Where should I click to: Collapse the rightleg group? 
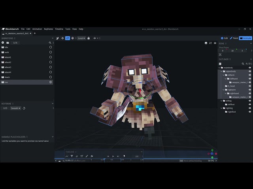click(221, 108)
